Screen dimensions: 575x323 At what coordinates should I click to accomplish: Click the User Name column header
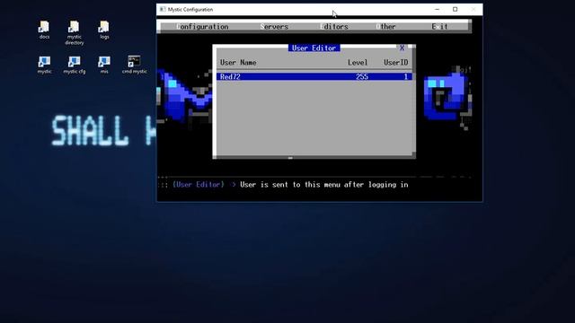coord(238,63)
